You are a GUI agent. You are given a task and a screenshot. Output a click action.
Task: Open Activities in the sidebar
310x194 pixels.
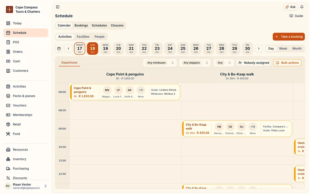coord(26,86)
